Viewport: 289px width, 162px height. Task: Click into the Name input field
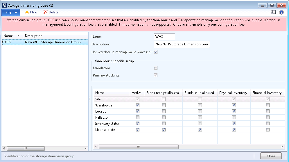tap(164, 37)
